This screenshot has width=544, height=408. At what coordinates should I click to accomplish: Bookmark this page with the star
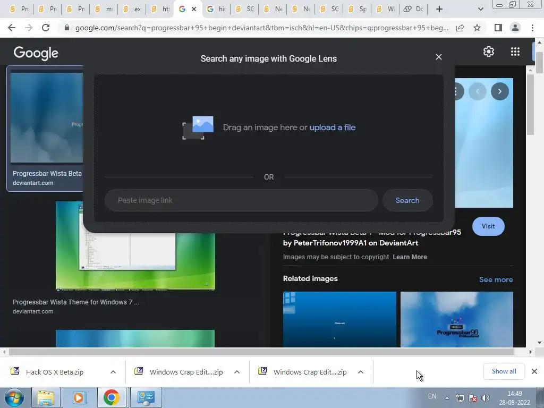pos(477,28)
